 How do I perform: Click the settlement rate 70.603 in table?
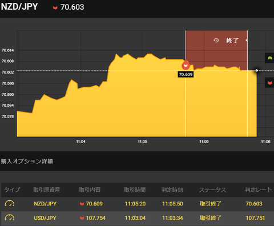pyautogui.click(x=254, y=204)
